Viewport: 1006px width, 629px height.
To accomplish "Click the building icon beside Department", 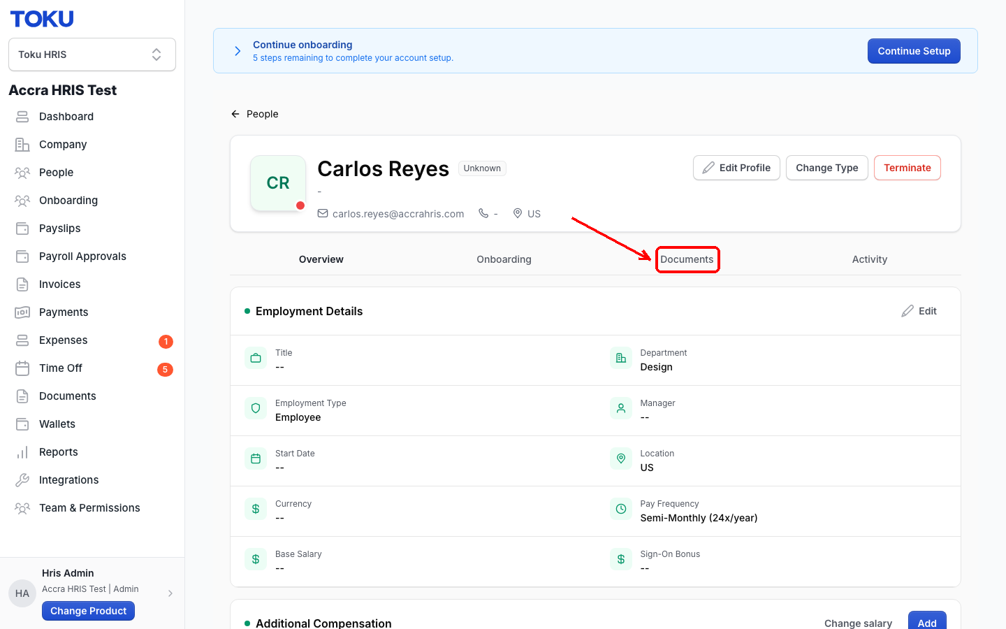I will [x=621, y=359].
